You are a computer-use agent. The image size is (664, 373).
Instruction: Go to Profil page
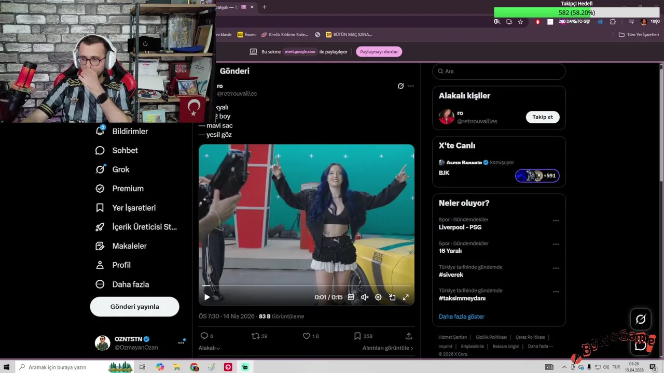point(113,265)
